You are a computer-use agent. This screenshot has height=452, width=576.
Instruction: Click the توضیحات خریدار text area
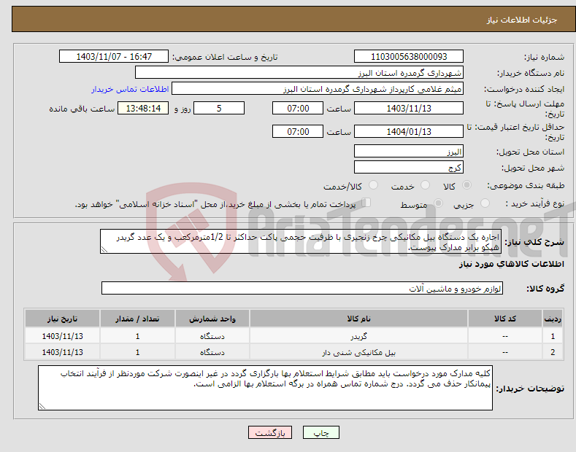(265, 388)
